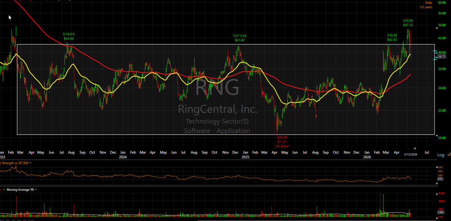Select the 5/5/26 $47.75 high label
The image size is (451, 221).
409,23
